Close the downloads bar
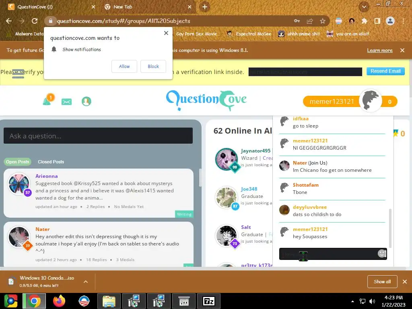The width and height of the screenshot is (412, 309). point(405,282)
